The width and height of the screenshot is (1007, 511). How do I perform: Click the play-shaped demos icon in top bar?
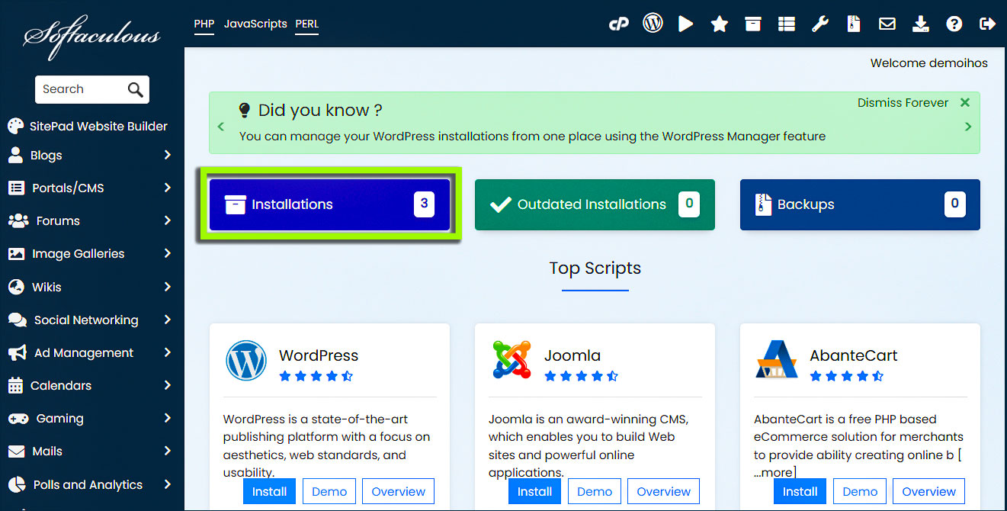click(686, 24)
